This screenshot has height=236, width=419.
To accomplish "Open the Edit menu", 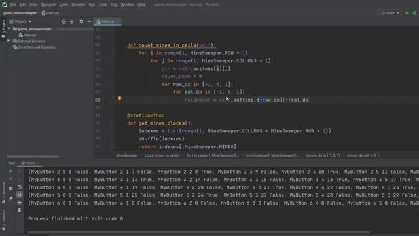I will pos(23,5).
